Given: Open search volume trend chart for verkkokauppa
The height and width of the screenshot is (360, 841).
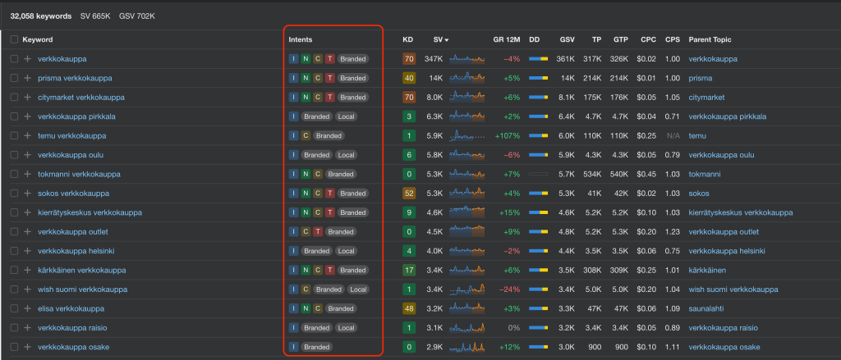Looking at the screenshot, I should click(x=466, y=59).
